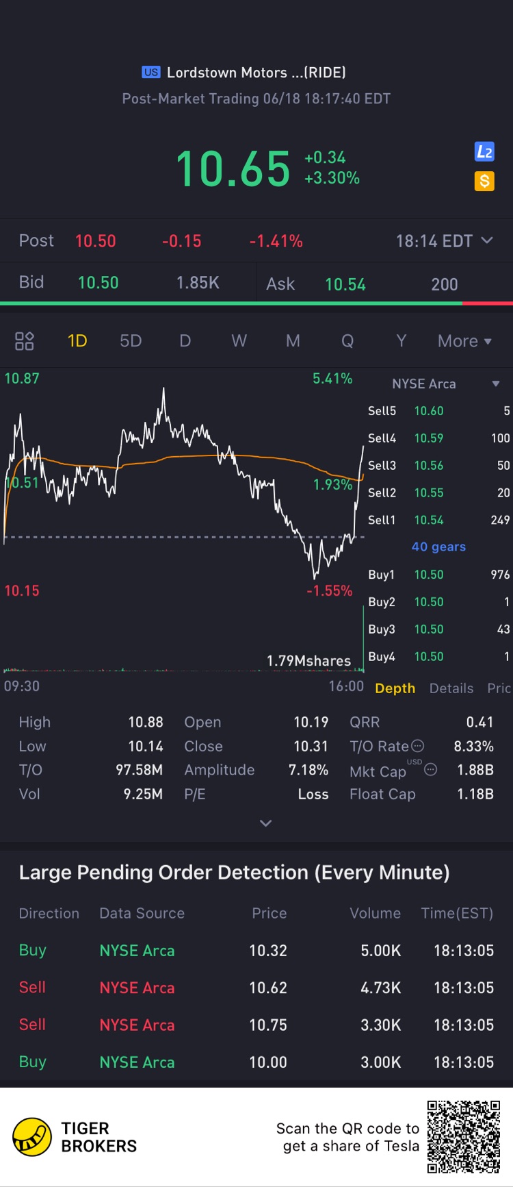This screenshot has height=1187, width=513.
Task: Select the Depth tab
Action: (395, 688)
